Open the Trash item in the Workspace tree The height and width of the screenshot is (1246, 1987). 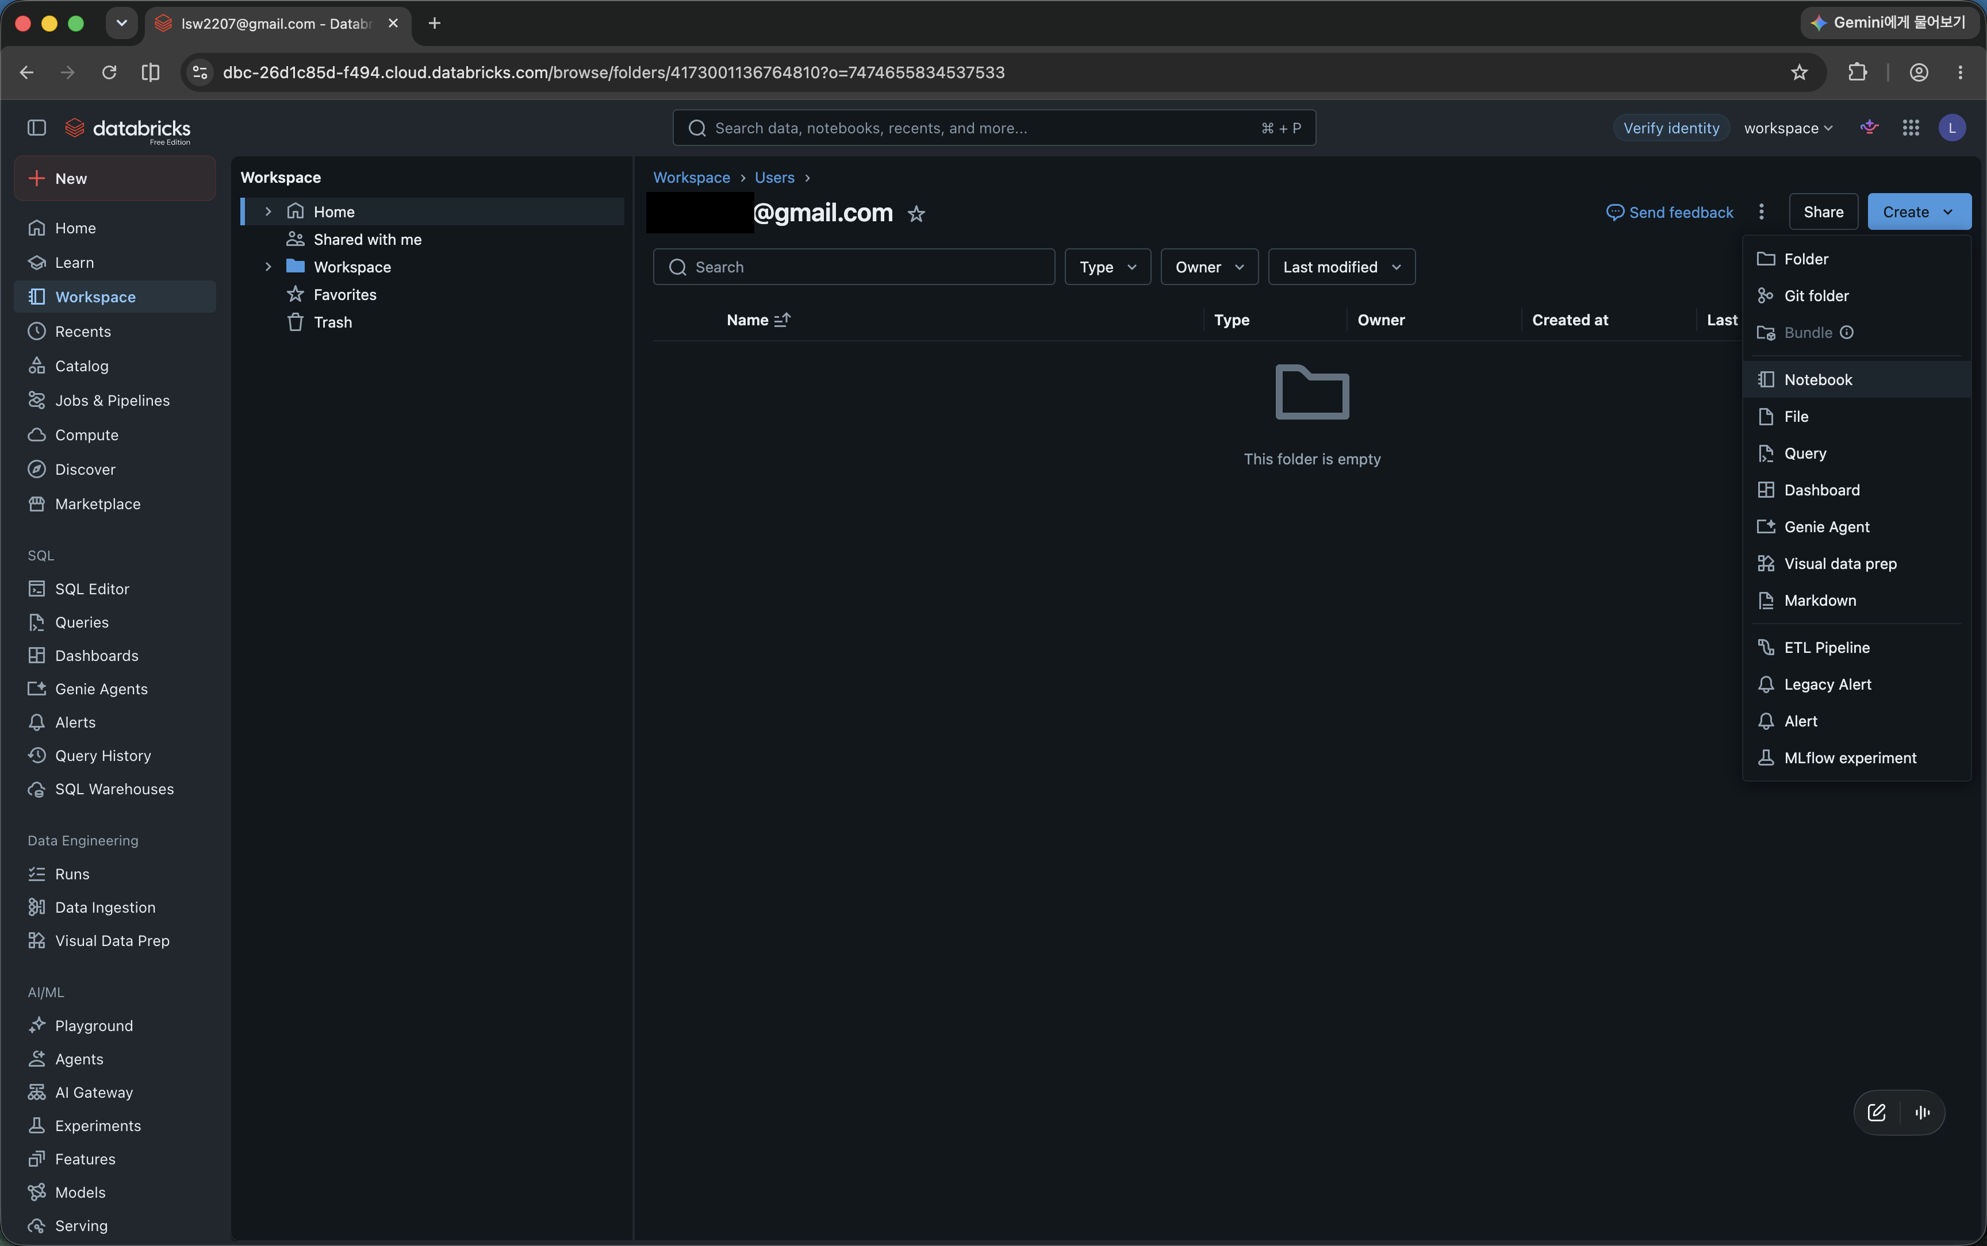point(332,322)
